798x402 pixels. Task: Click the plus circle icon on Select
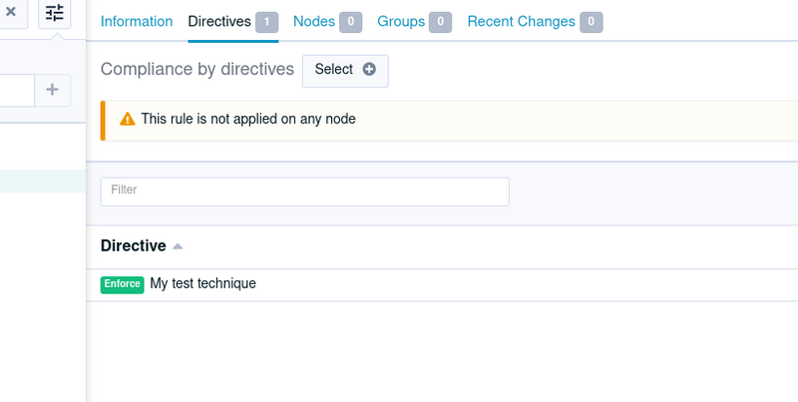[369, 69]
